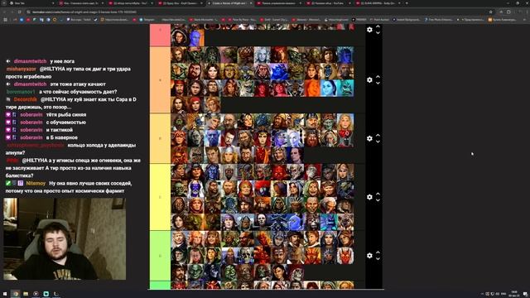Click chat username mishanyazor

[x=22, y=69]
